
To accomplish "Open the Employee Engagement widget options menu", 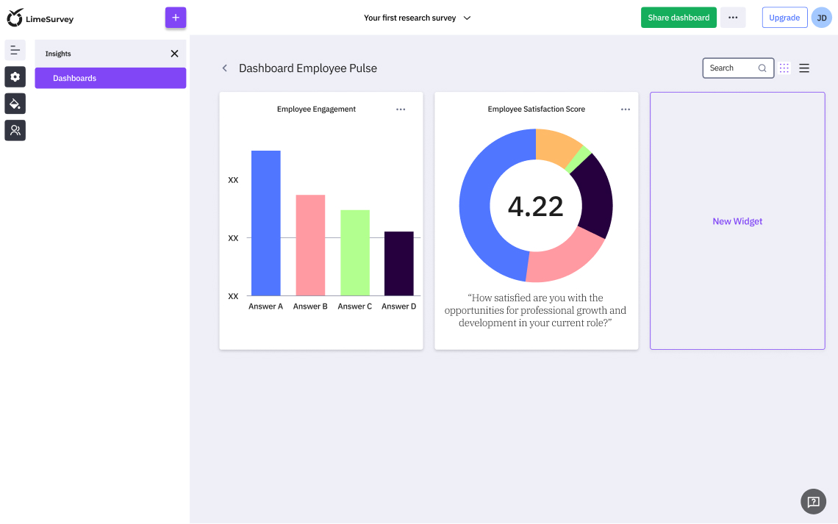I will 401,109.
